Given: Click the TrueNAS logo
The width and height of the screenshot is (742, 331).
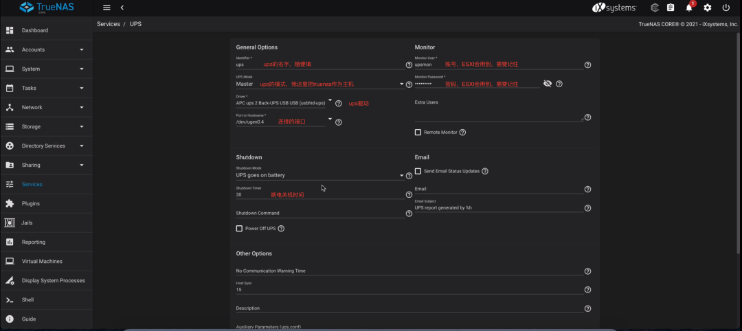Looking at the screenshot, I should [47, 8].
